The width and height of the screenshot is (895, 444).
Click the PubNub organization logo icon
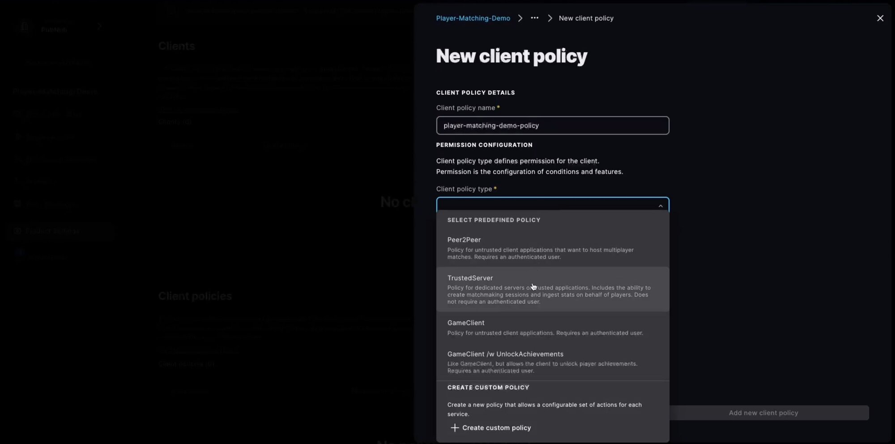[25, 27]
